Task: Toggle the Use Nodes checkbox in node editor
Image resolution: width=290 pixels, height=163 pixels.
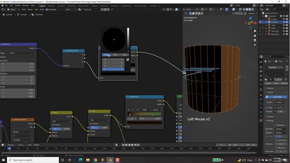Action: click(47, 10)
